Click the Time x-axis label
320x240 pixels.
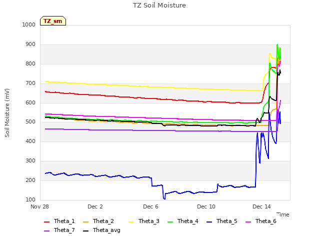[x=283, y=214]
